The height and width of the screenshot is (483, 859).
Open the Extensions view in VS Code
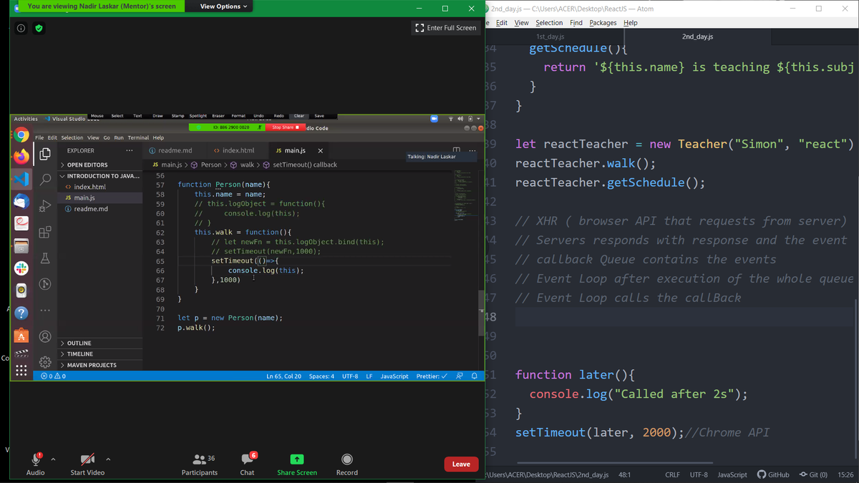click(44, 231)
